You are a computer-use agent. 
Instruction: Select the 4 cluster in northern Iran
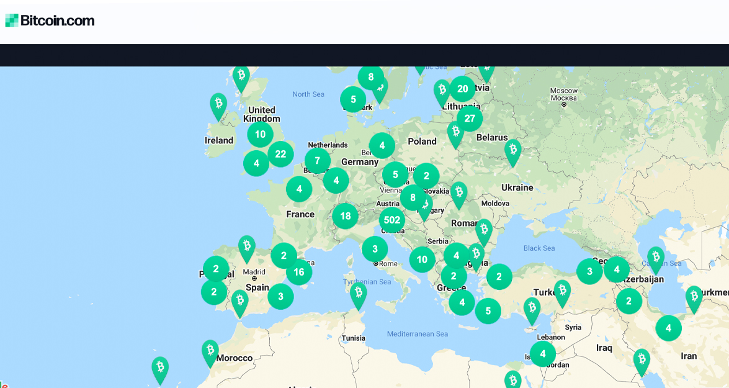[x=669, y=328]
